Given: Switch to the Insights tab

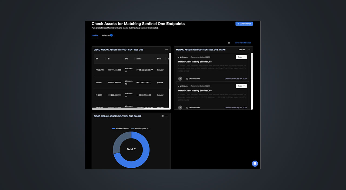Looking at the screenshot, I should coord(95,35).
